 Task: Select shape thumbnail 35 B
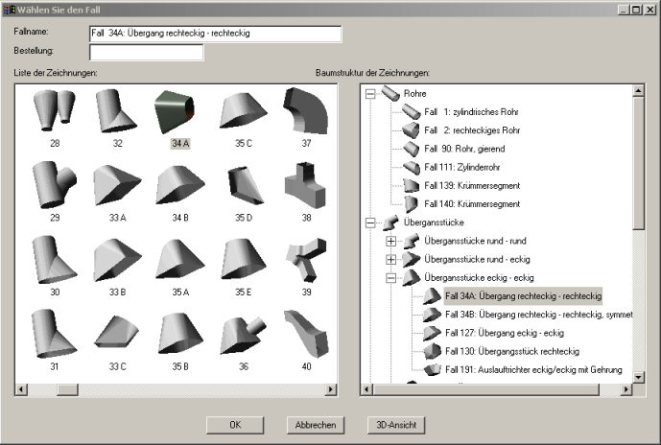(x=180, y=333)
